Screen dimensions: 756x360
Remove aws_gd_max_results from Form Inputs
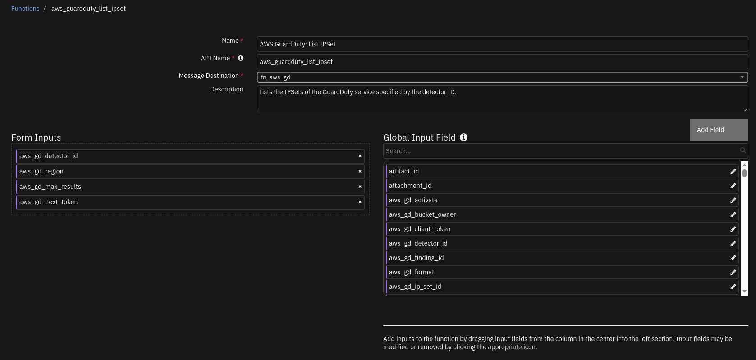pyautogui.click(x=360, y=187)
